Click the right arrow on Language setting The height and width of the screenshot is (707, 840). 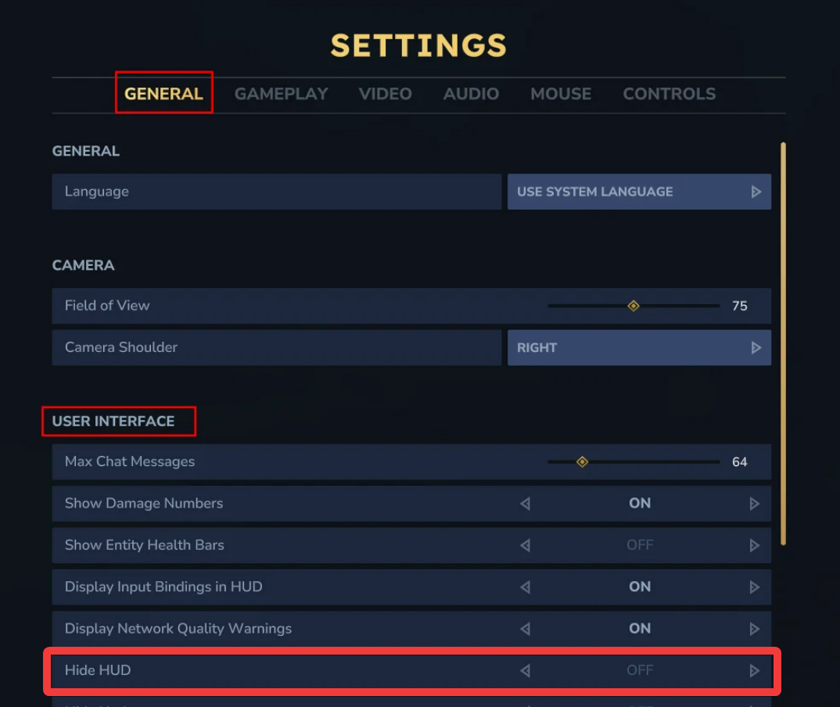tap(756, 192)
